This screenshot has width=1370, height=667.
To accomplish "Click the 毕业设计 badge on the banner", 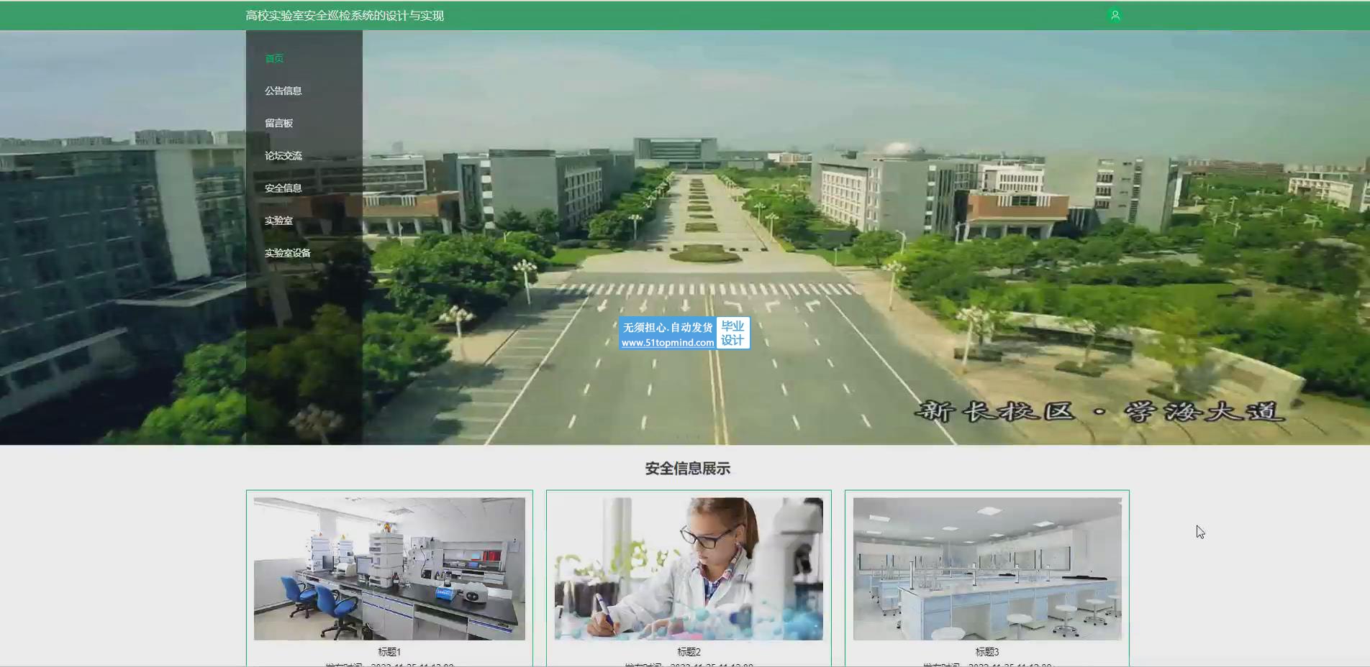I will (x=732, y=333).
